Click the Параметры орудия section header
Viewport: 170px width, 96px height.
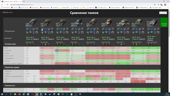[x=12, y=67]
